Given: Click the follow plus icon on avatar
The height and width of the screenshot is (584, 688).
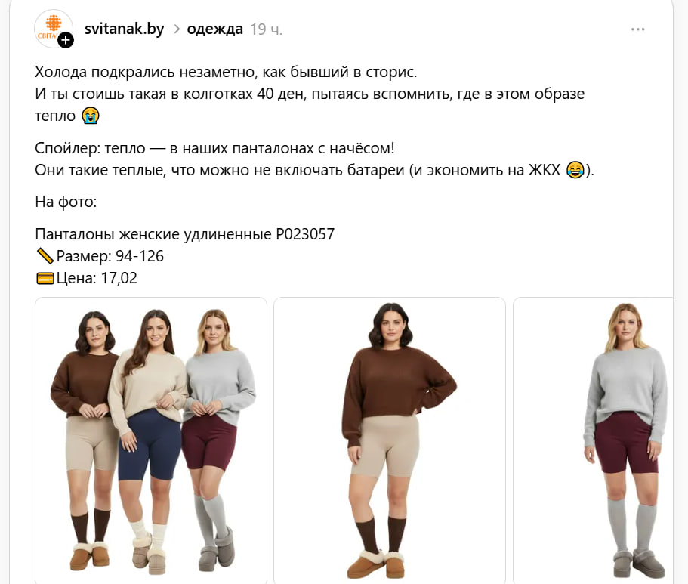Looking at the screenshot, I should pyautogui.click(x=66, y=40).
